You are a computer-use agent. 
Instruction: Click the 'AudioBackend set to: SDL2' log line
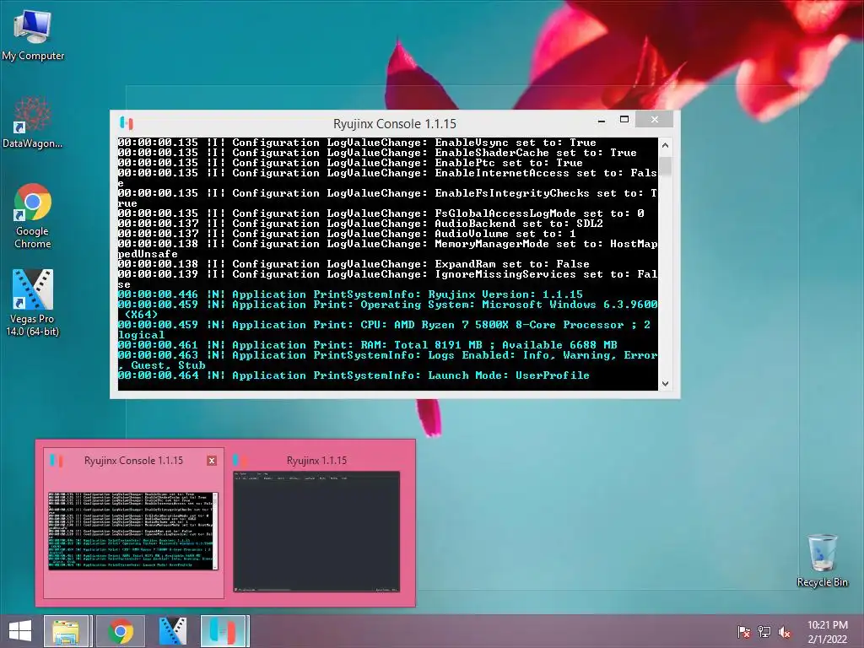pos(360,224)
